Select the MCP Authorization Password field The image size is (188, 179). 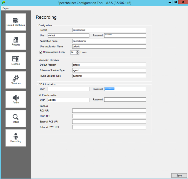125,100
